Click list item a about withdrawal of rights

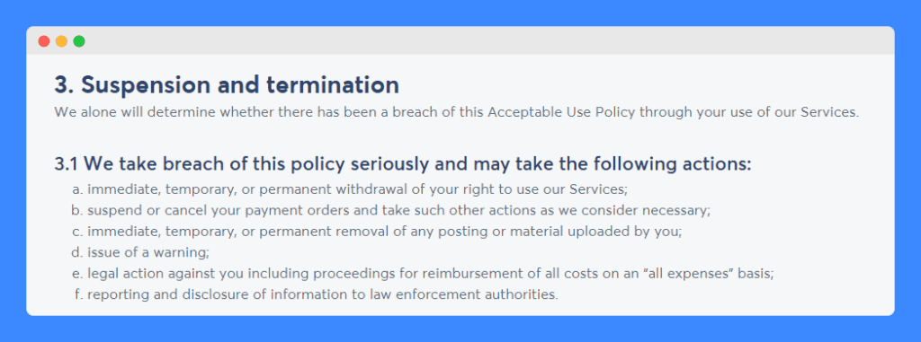[x=351, y=189]
